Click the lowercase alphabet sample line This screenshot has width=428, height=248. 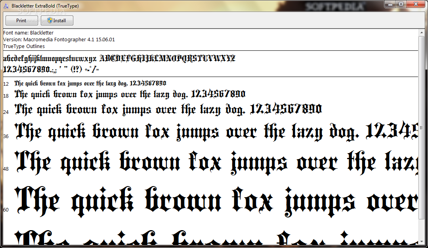click(x=50, y=59)
